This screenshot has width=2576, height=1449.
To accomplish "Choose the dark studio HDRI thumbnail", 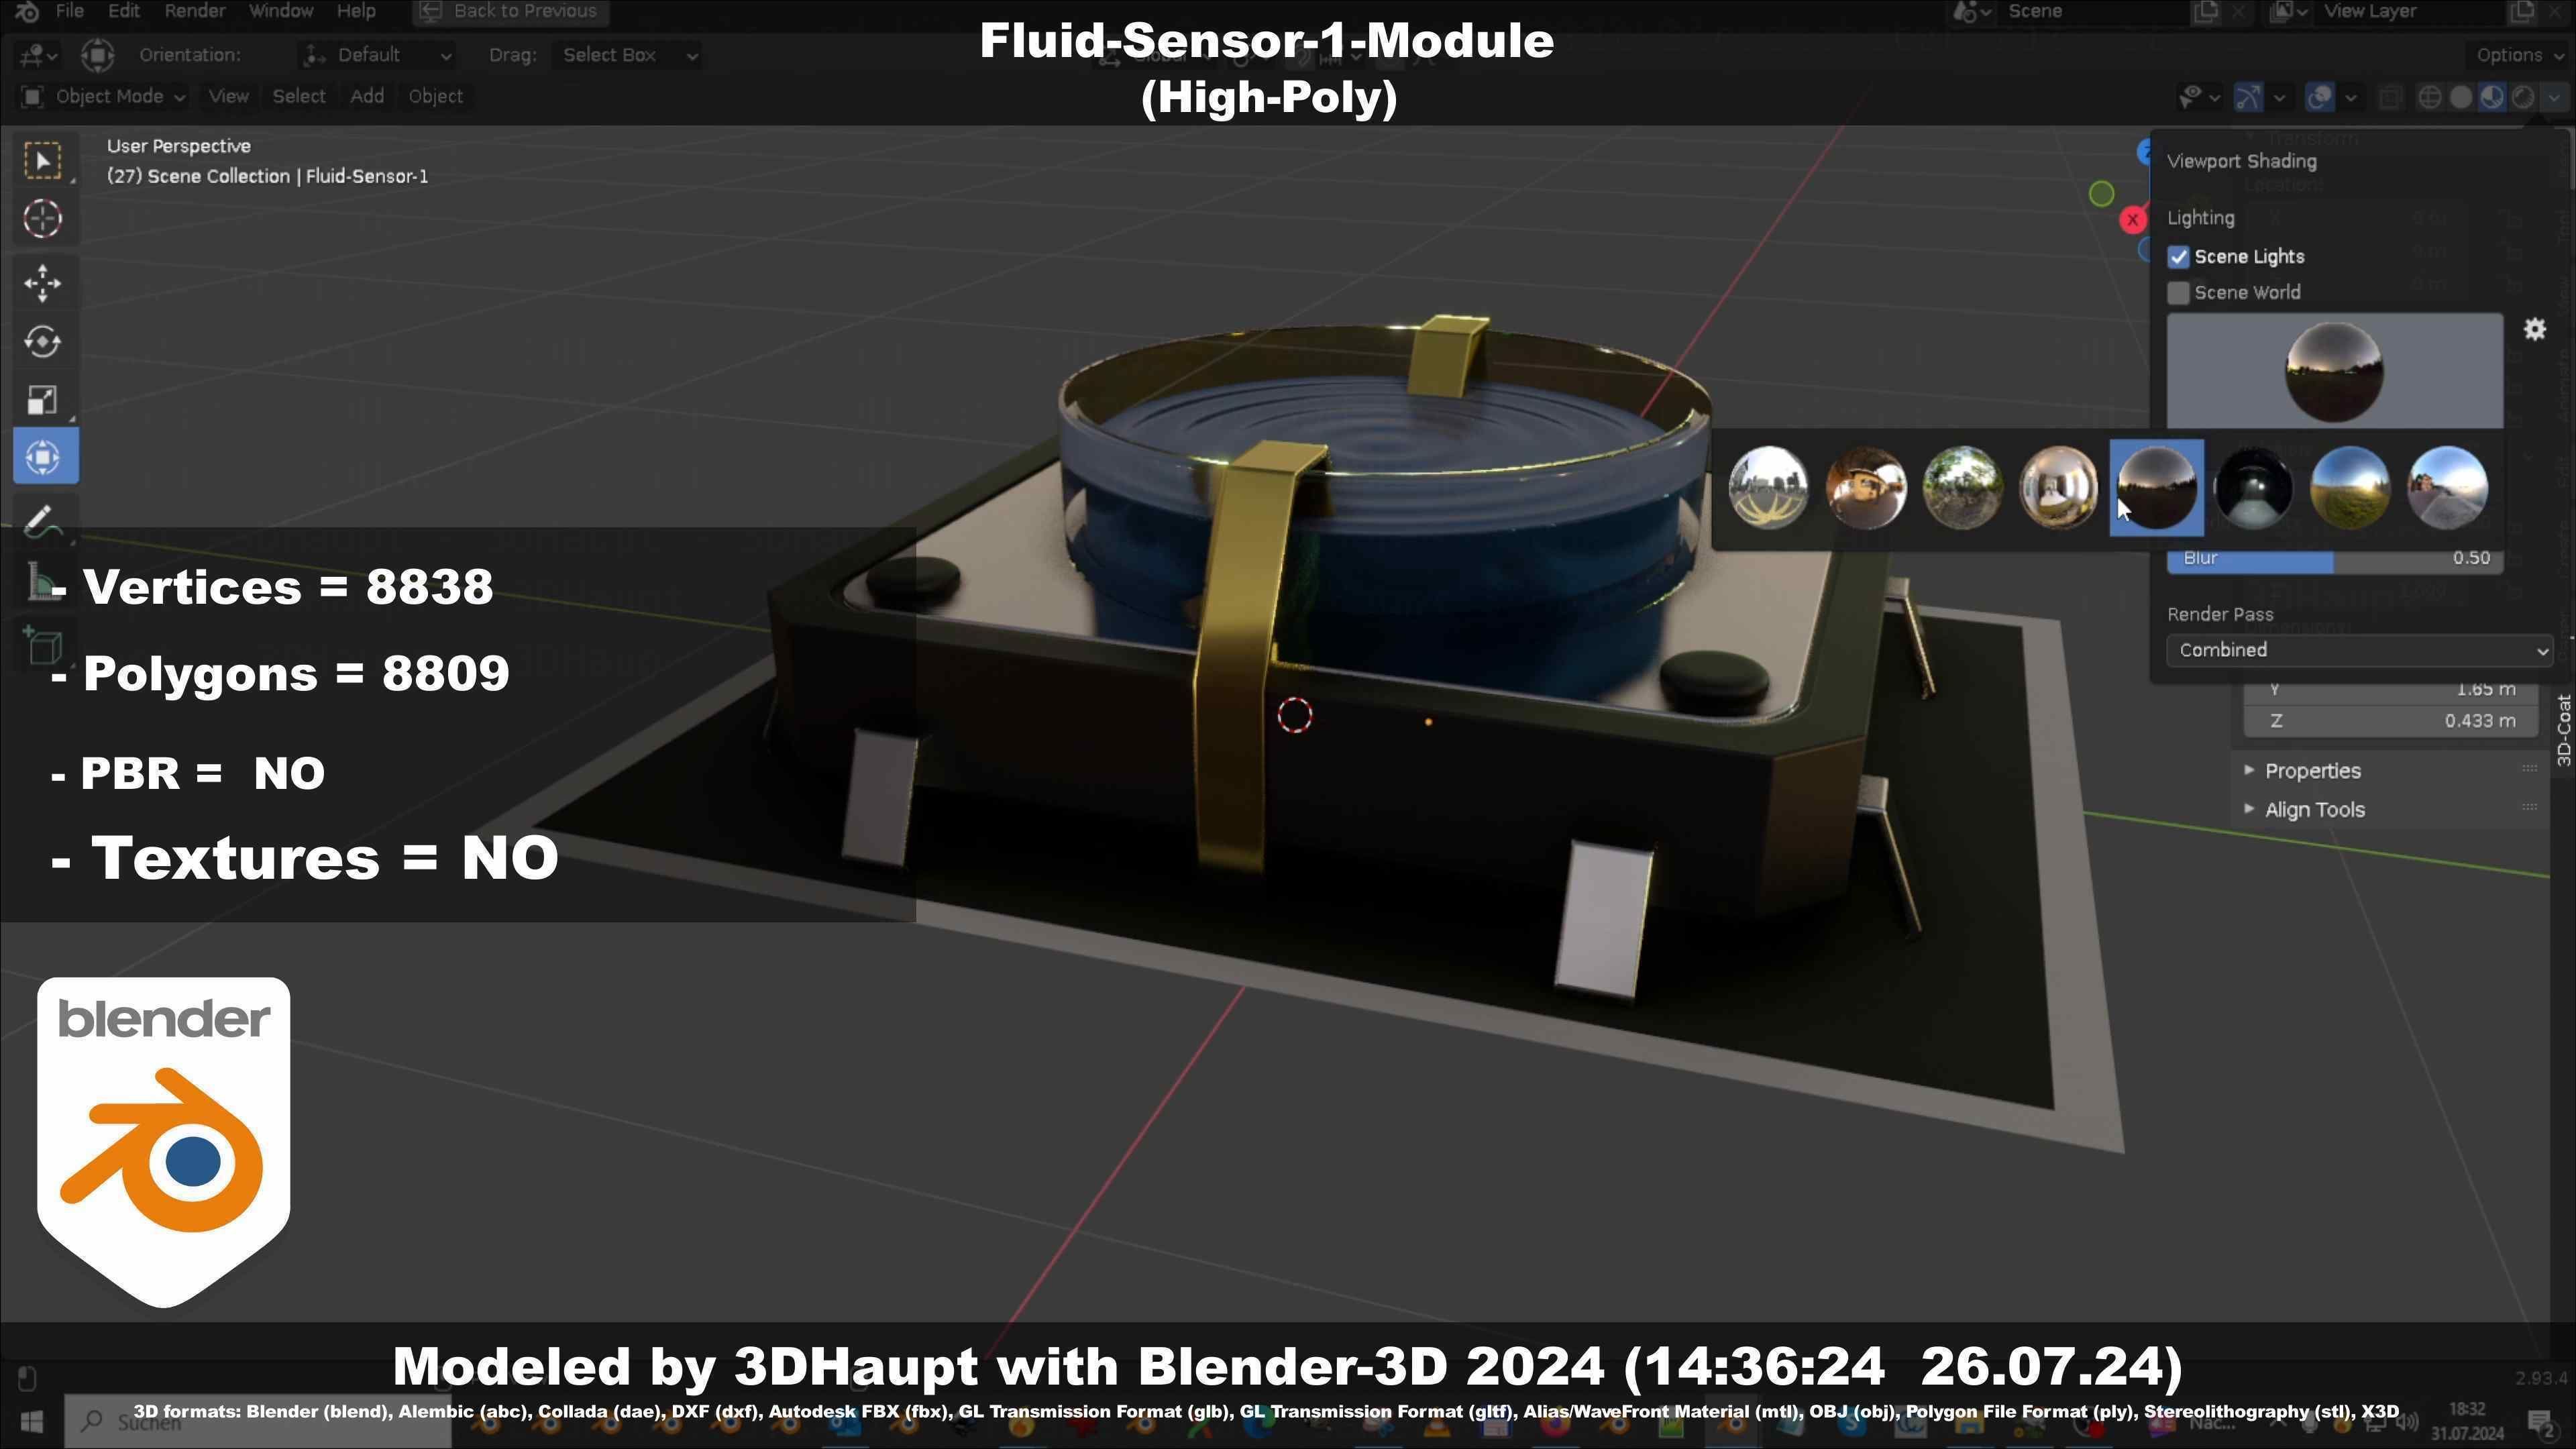I will (x=2253, y=487).
